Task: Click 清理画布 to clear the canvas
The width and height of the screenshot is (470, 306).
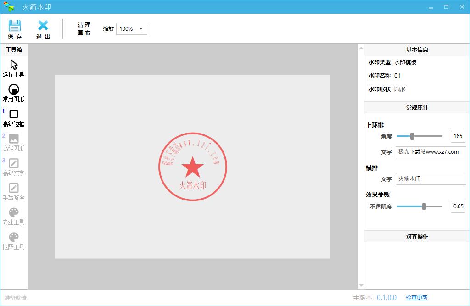Action: pyautogui.click(x=84, y=29)
